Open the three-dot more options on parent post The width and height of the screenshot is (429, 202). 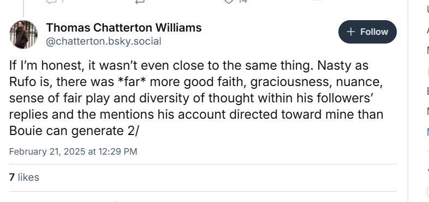tap(318, 1)
